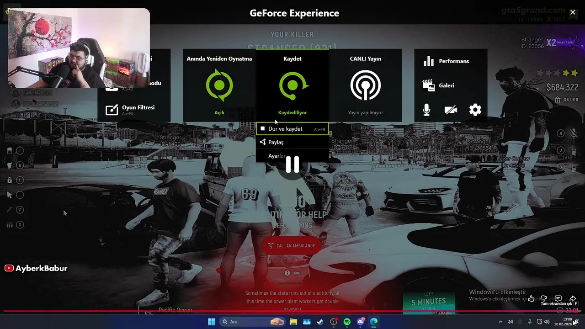Viewport: 585px width, 329px height.
Task: Open Spotify from the taskbar
Action: (347, 322)
